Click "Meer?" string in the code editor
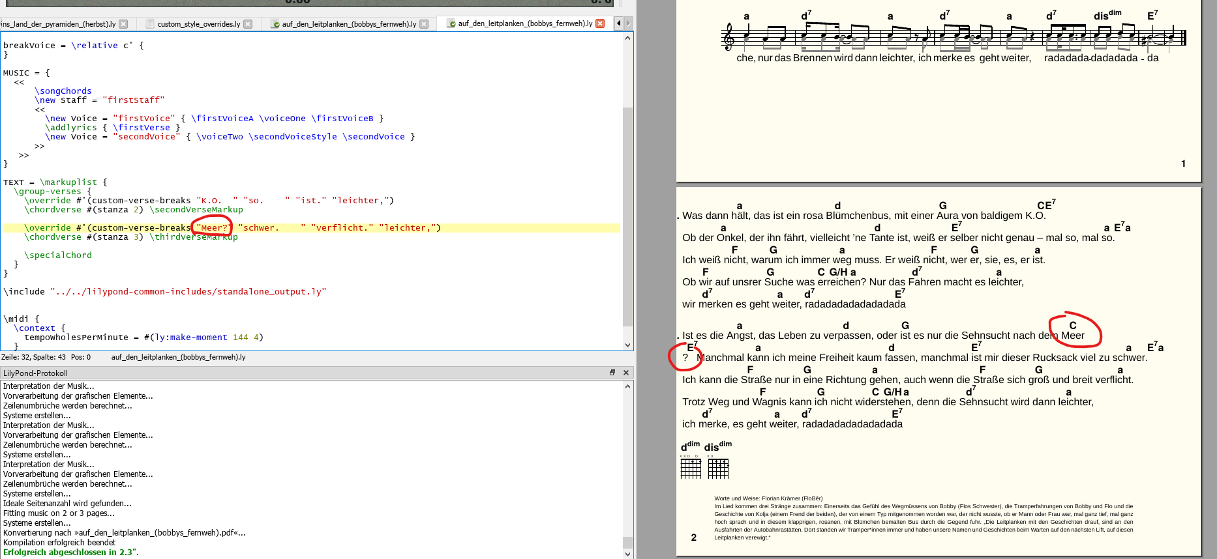This screenshot has width=1217, height=559. (213, 228)
